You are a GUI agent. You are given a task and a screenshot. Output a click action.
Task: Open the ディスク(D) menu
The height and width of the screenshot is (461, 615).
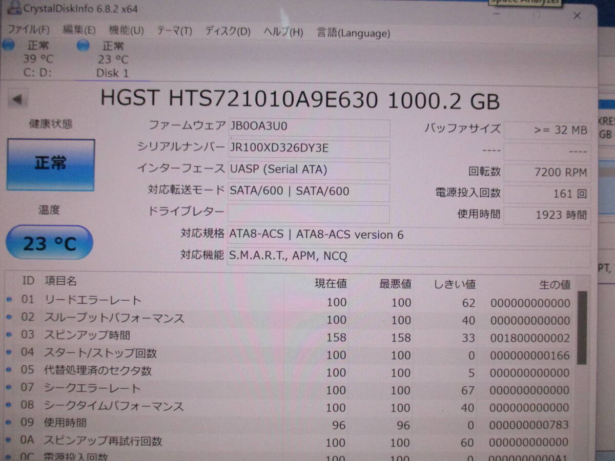228,31
